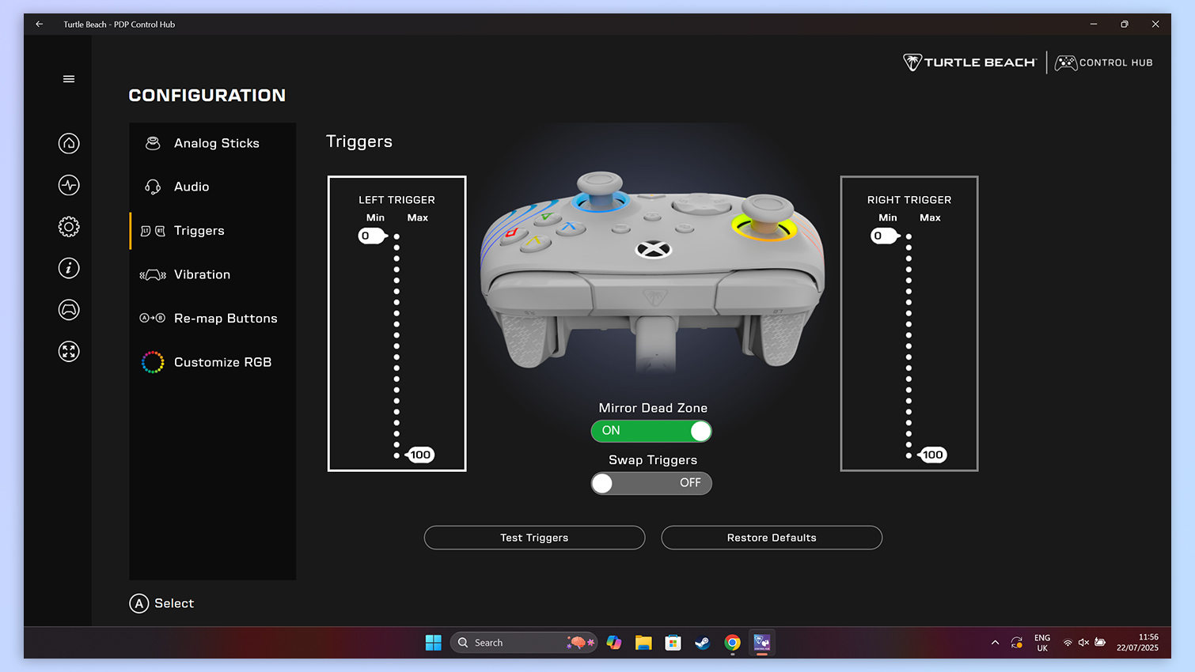Turn off the Mirror Dead Zone toggle
The width and height of the screenshot is (1195, 672).
(x=651, y=431)
